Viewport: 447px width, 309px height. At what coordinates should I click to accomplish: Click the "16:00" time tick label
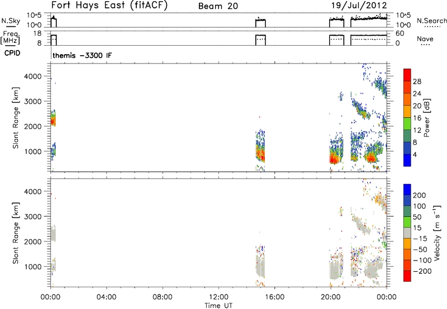point(274,297)
